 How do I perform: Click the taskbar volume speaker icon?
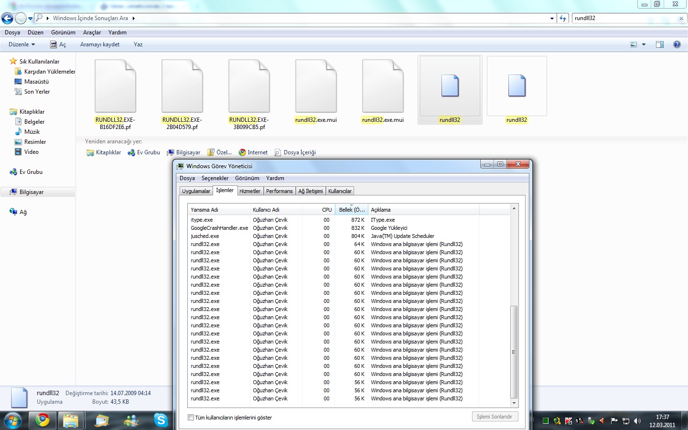point(637,421)
